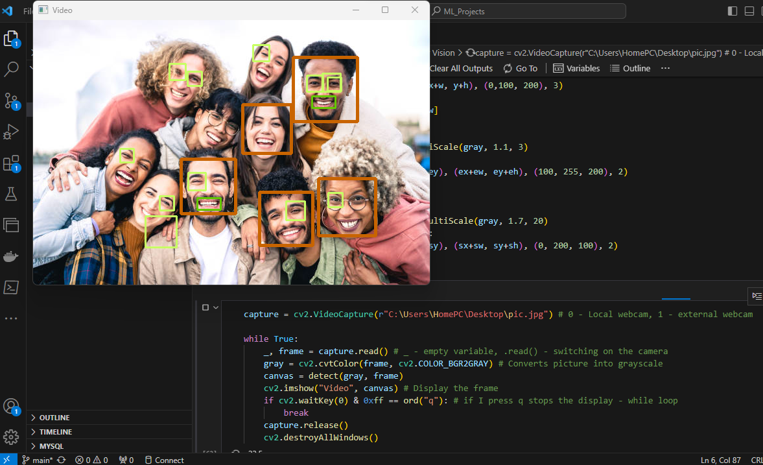This screenshot has height=465, width=763.
Task: Open the Run and Debug view
Action: [x=11, y=132]
